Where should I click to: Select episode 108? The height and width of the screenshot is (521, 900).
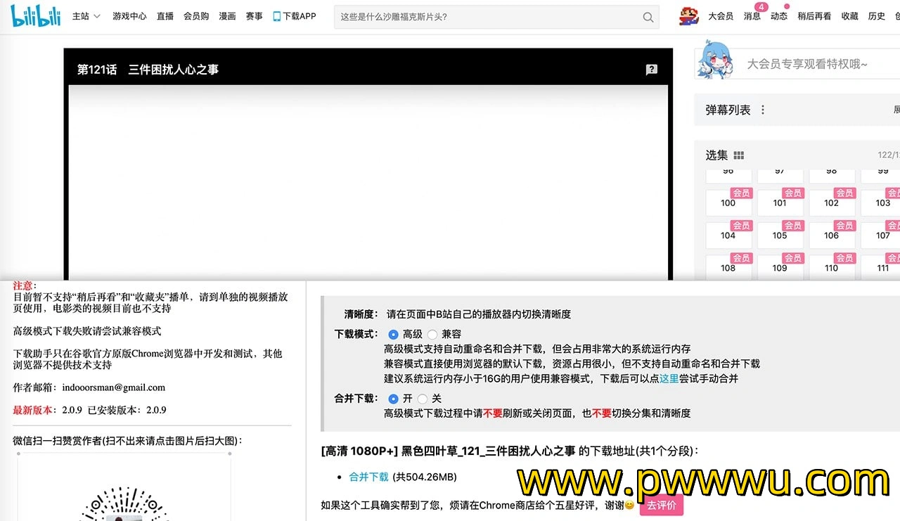pos(728,268)
